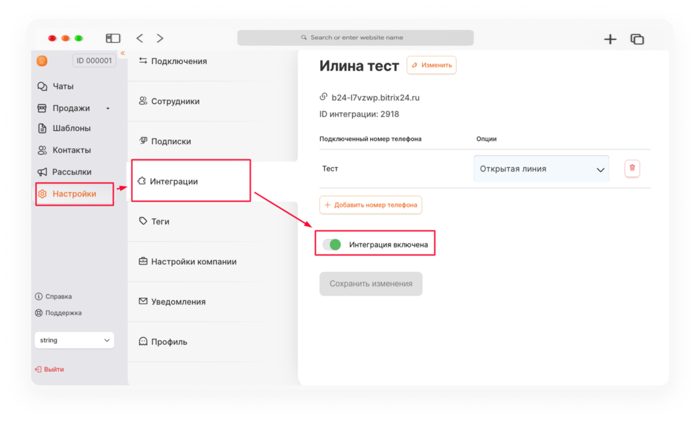Open the Подключения settings tab
The height and width of the screenshot is (424, 700).
point(178,61)
